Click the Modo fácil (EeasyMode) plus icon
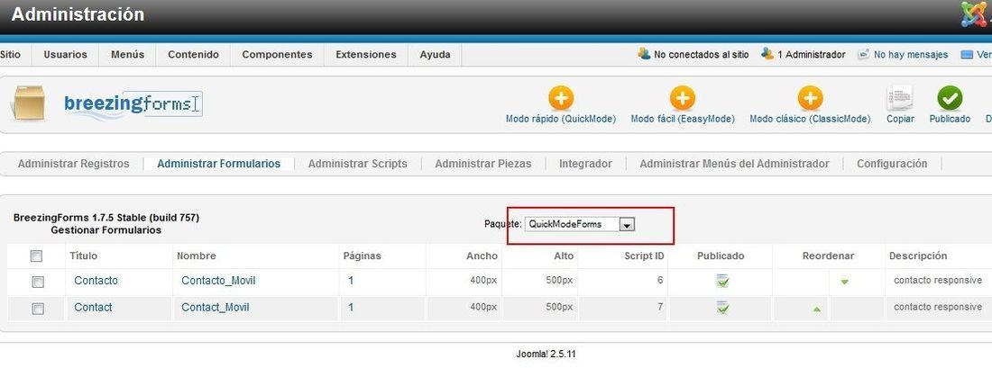 (x=682, y=98)
